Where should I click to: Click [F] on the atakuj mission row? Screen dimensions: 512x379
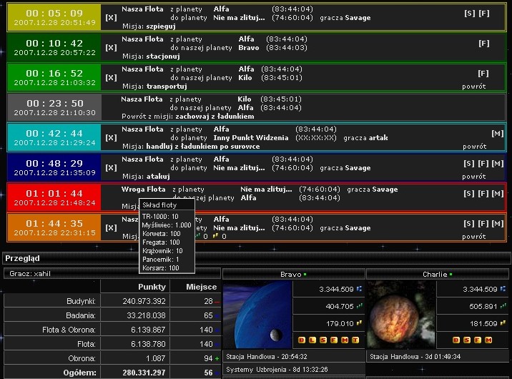click(x=483, y=163)
